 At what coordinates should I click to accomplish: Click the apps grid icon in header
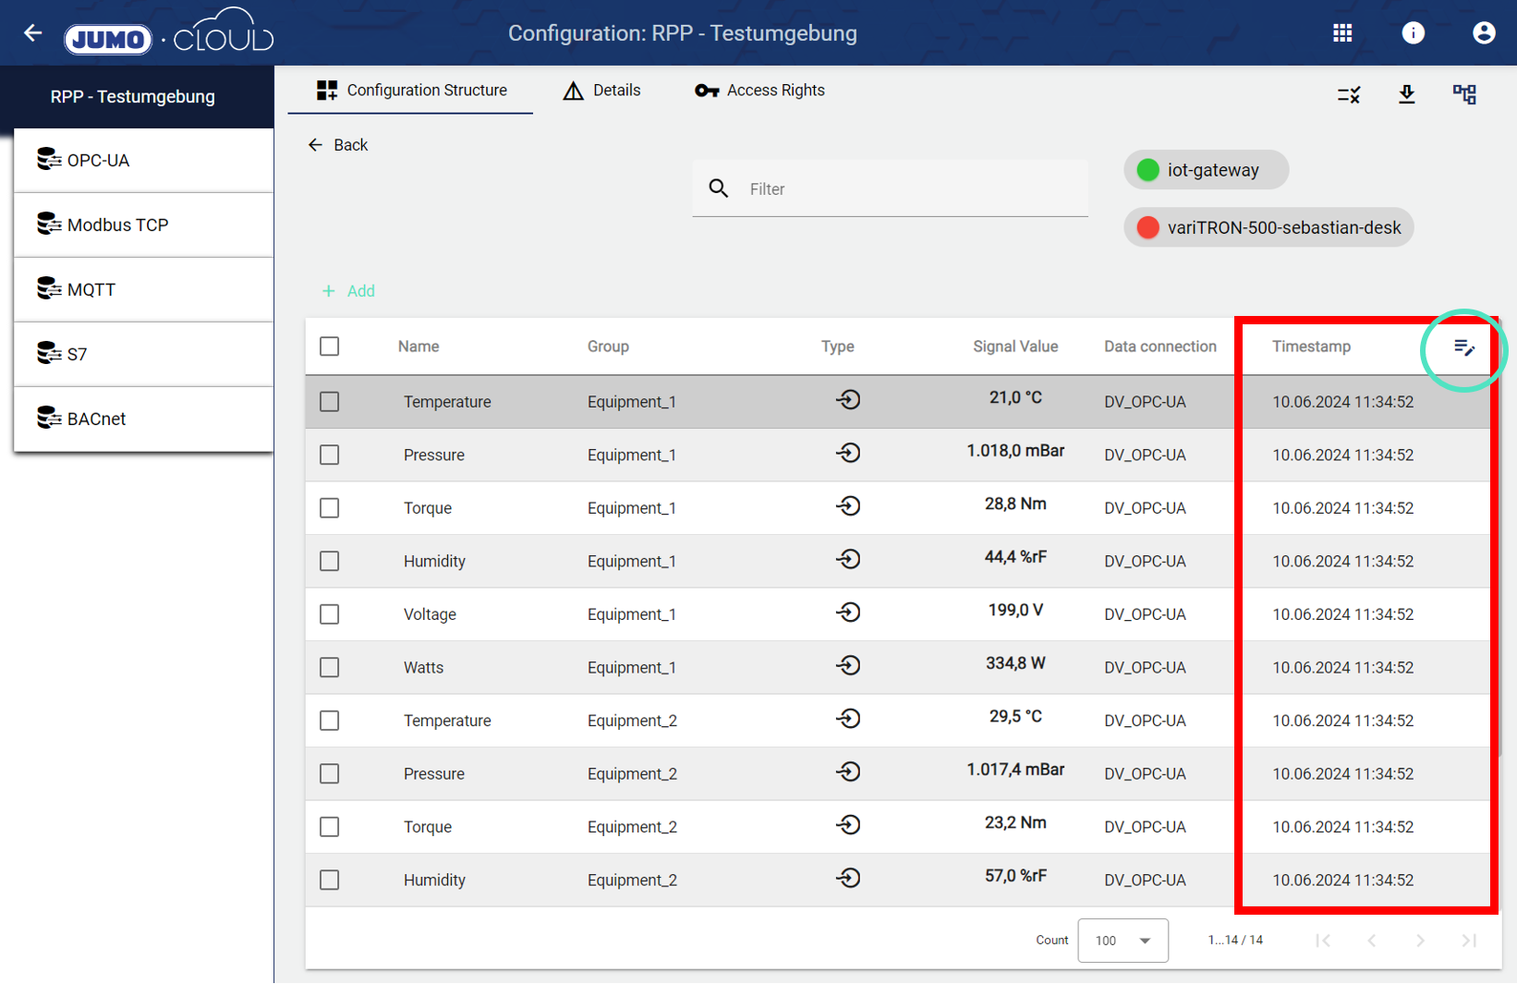(x=1342, y=33)
